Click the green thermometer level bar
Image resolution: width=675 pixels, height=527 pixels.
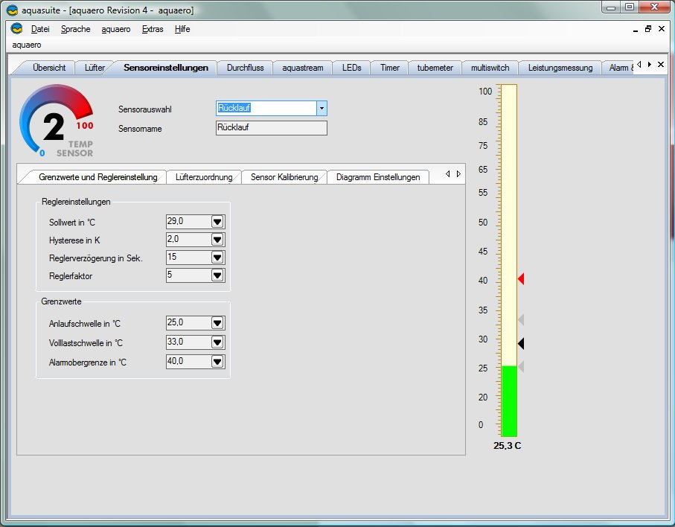509,400
